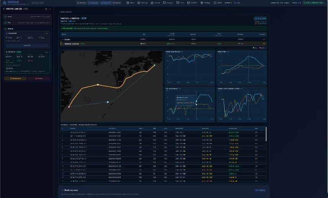This screenshot has height=198, width=328.
Task: Click the green connection status badge in the top bar
Action: click(x=313, y=3)
